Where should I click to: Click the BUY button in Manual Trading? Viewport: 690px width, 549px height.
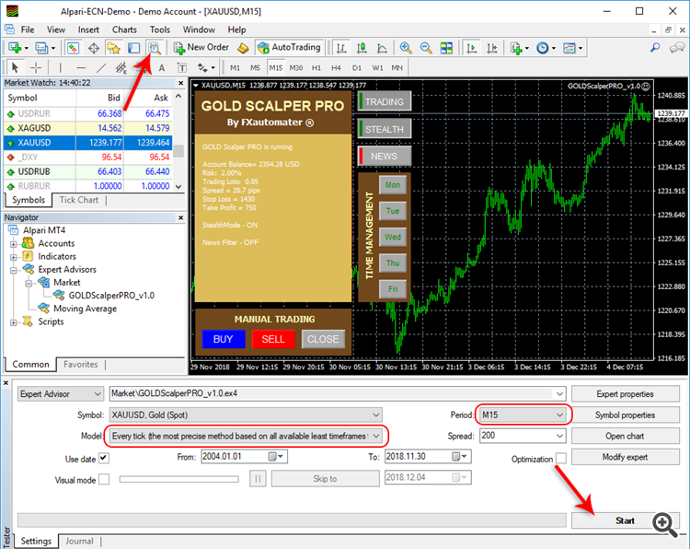[x=224, y=339]
